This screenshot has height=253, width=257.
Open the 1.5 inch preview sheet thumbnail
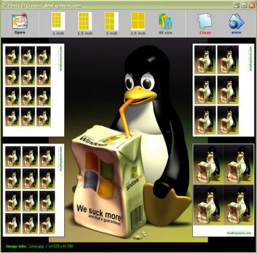pyautogui.click(x=33, y=190)
